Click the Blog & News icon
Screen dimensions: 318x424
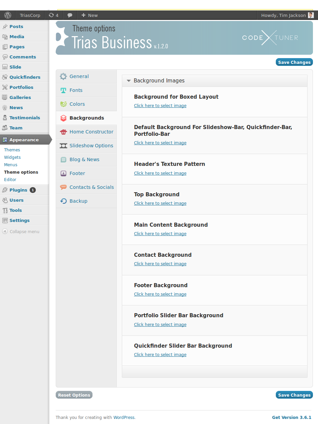click(63, 159)
